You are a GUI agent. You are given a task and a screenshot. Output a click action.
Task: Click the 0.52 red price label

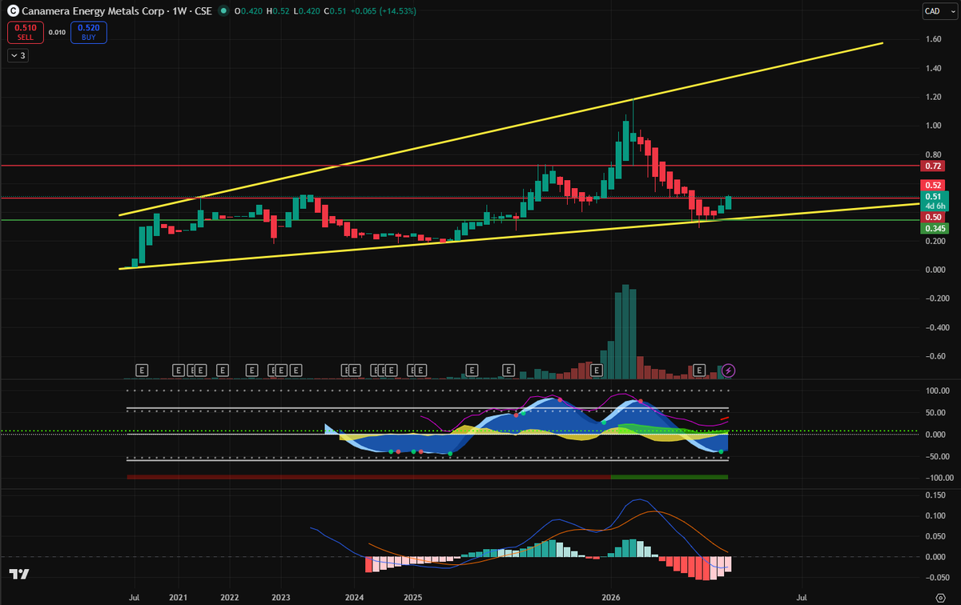click(x=933, y=185)
